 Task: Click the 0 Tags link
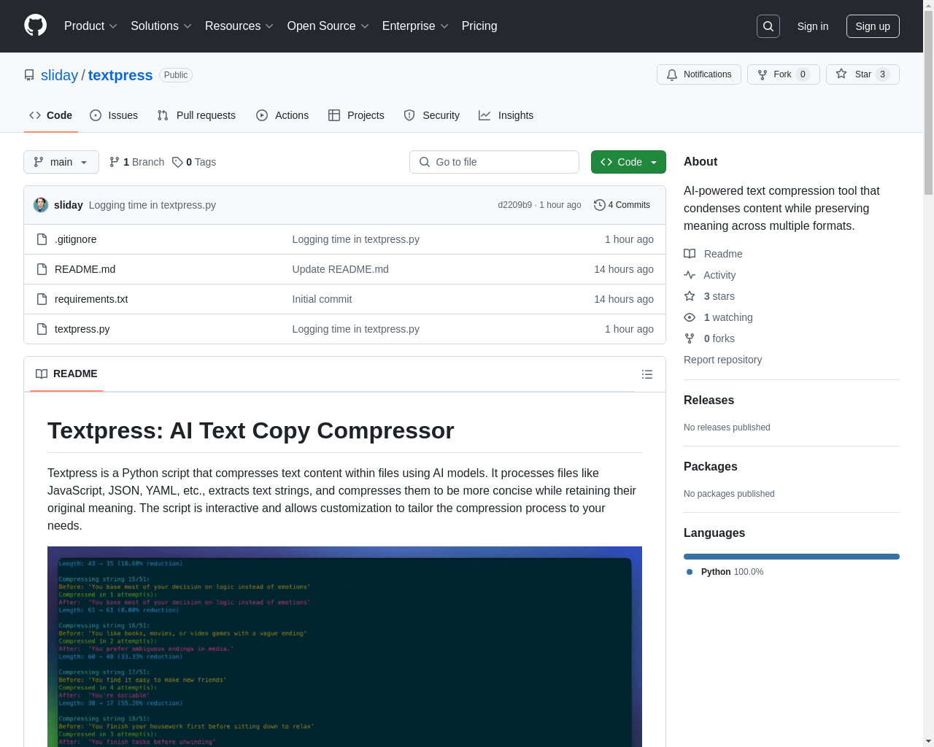pyautogui.click(x=194, y=162)
